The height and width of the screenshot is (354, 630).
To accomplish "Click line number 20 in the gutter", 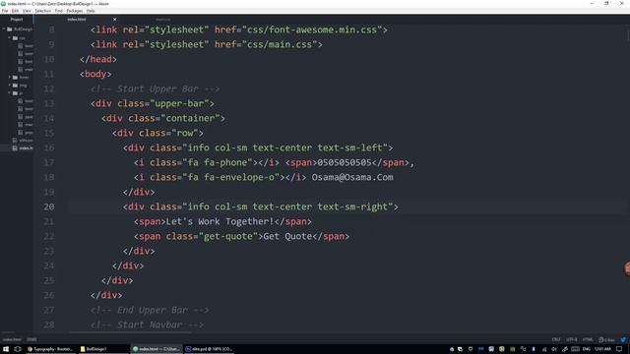I will (x=48, y=206).
